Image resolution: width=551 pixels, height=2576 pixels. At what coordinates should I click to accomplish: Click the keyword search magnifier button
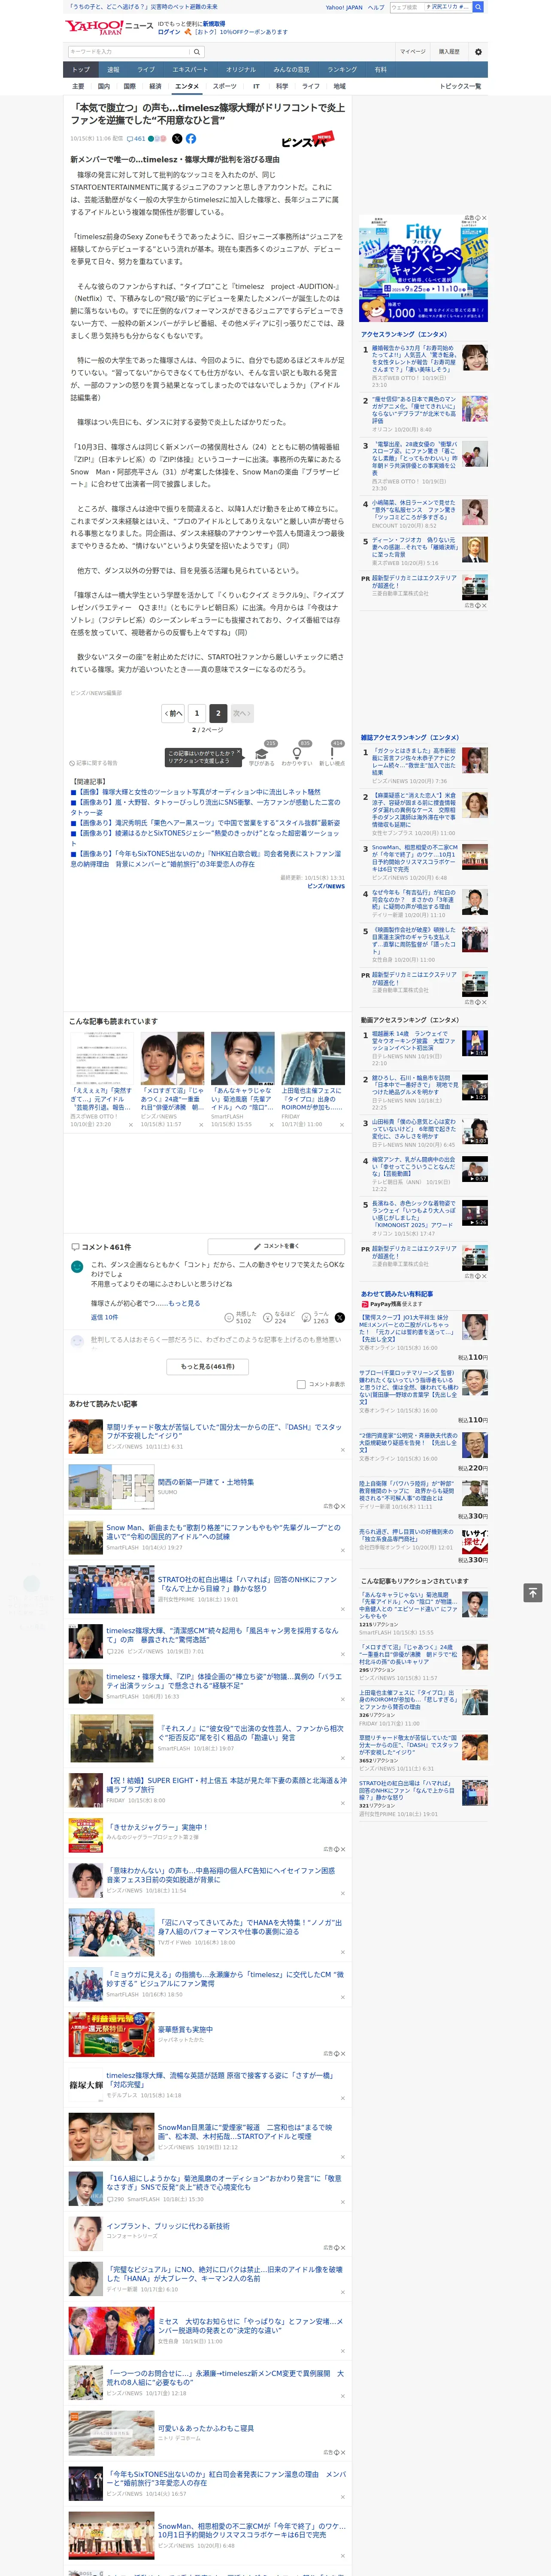(x=197, y=52)
